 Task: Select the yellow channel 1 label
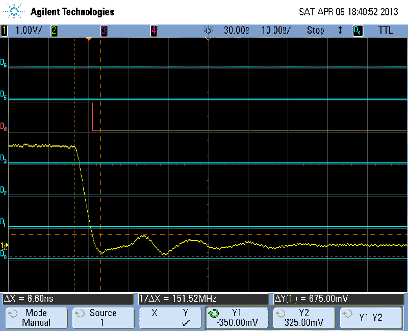pyautogui.click(x=5, y=30)
